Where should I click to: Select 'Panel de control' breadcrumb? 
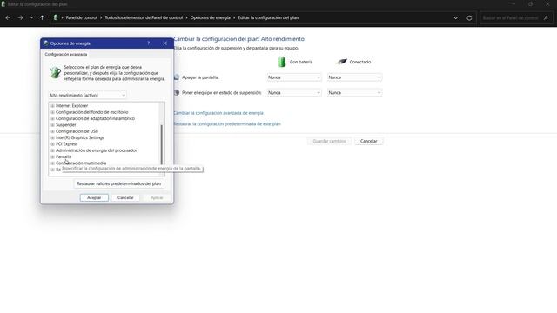tap(81, 17)
